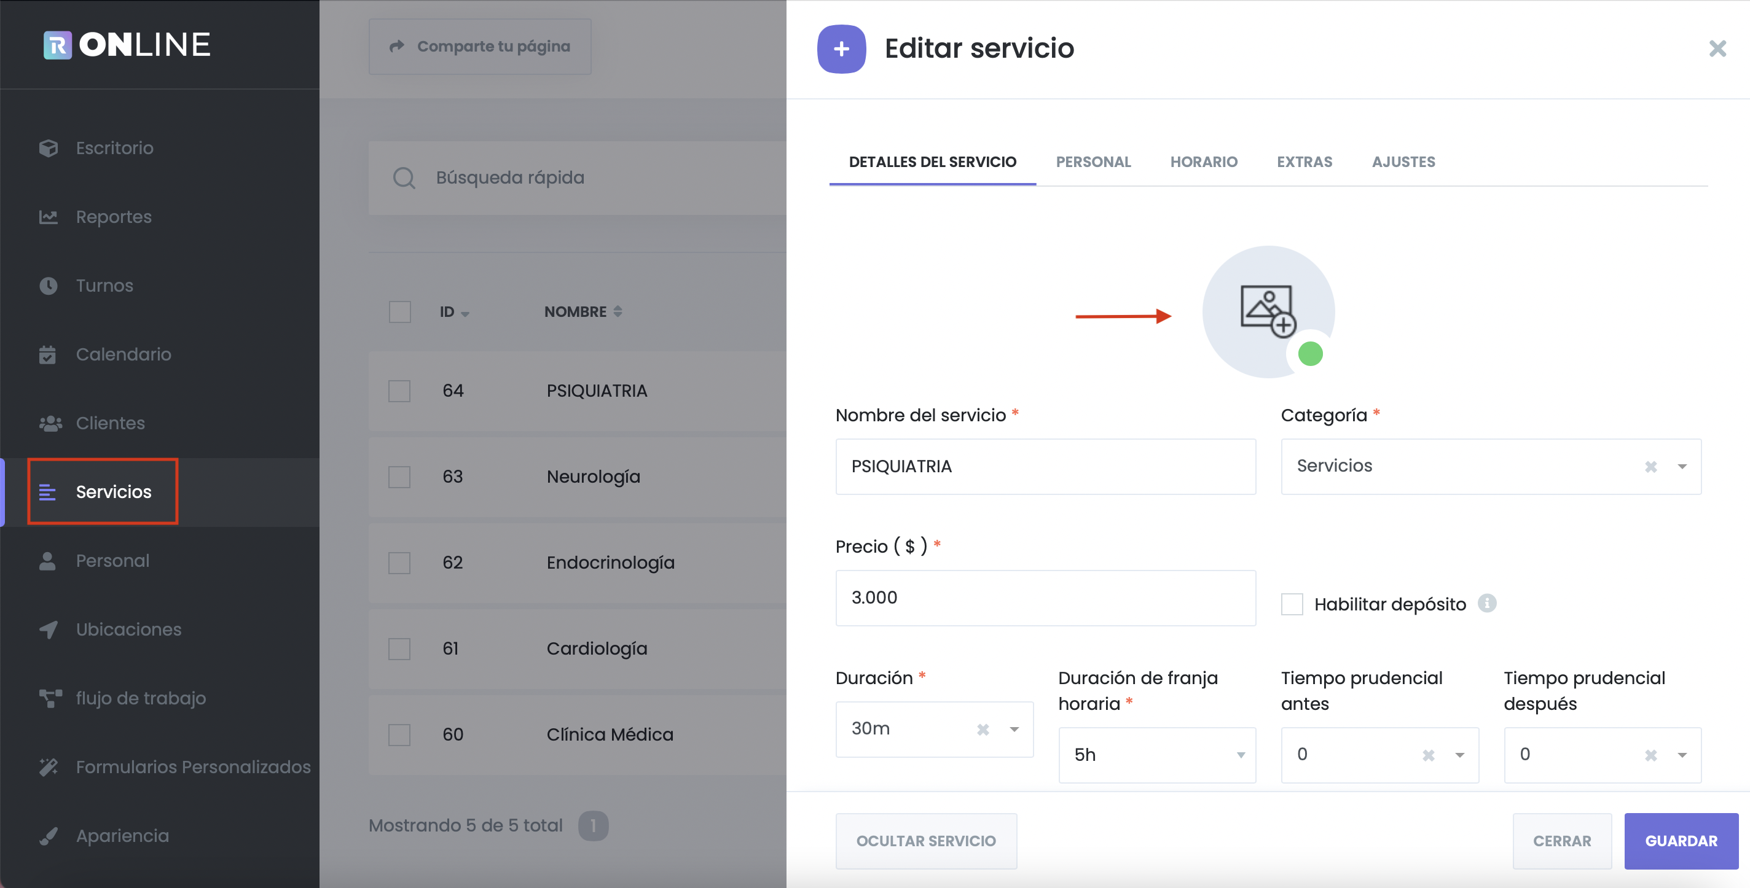This screenshot has height=888, width=1750.
Task: Click OCULTAR SERVICIO button
Action: tap(925, 841)
